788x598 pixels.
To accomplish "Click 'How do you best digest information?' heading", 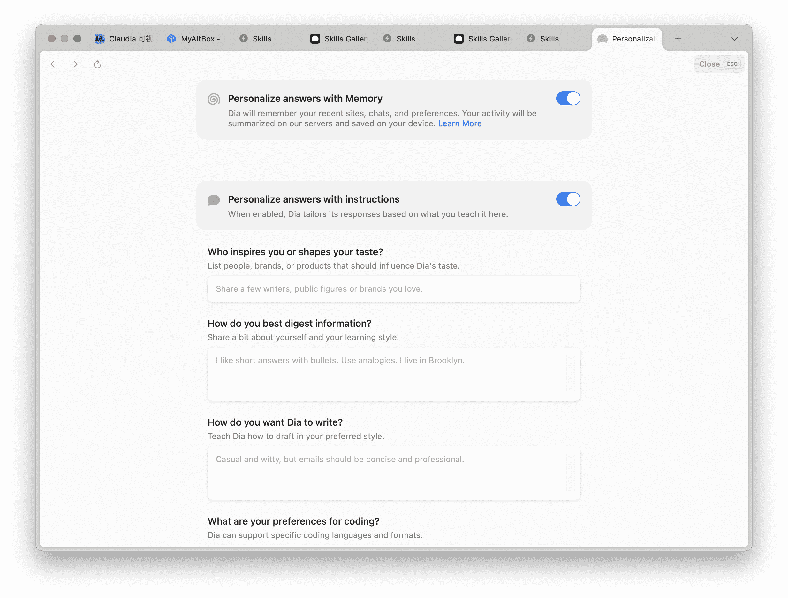I will (289, 324).
